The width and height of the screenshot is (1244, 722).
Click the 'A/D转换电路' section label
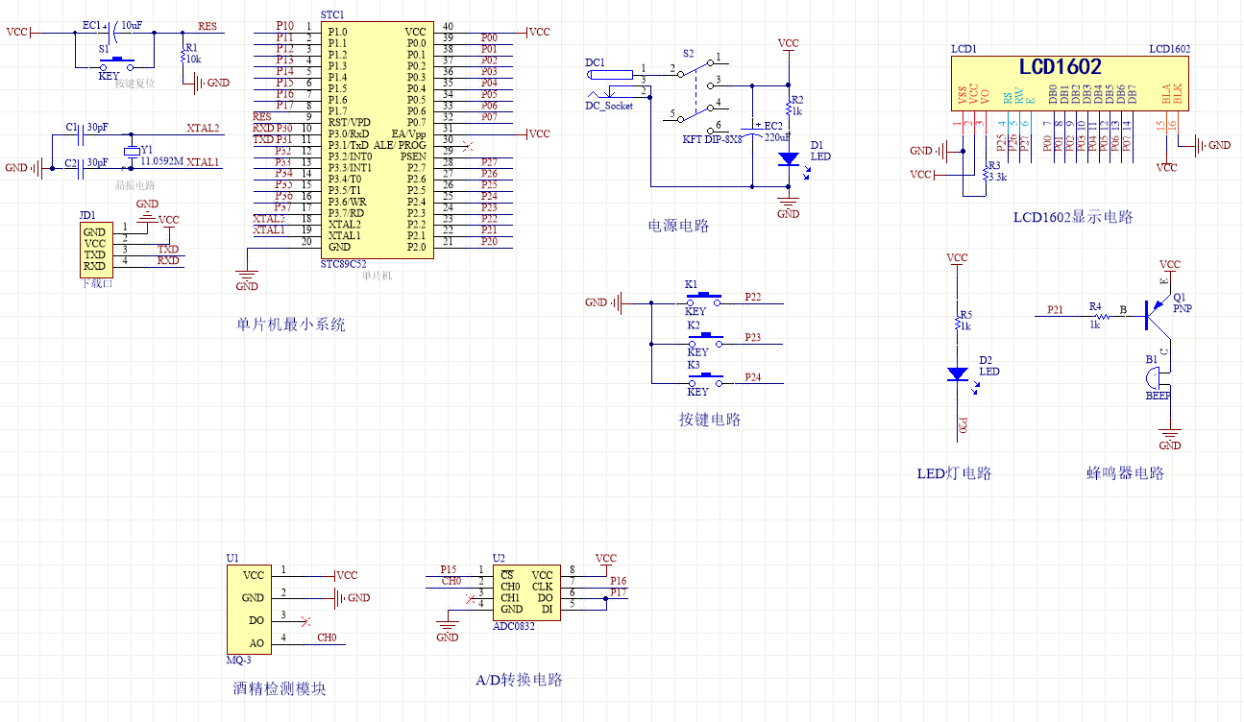tap(519, 680)
